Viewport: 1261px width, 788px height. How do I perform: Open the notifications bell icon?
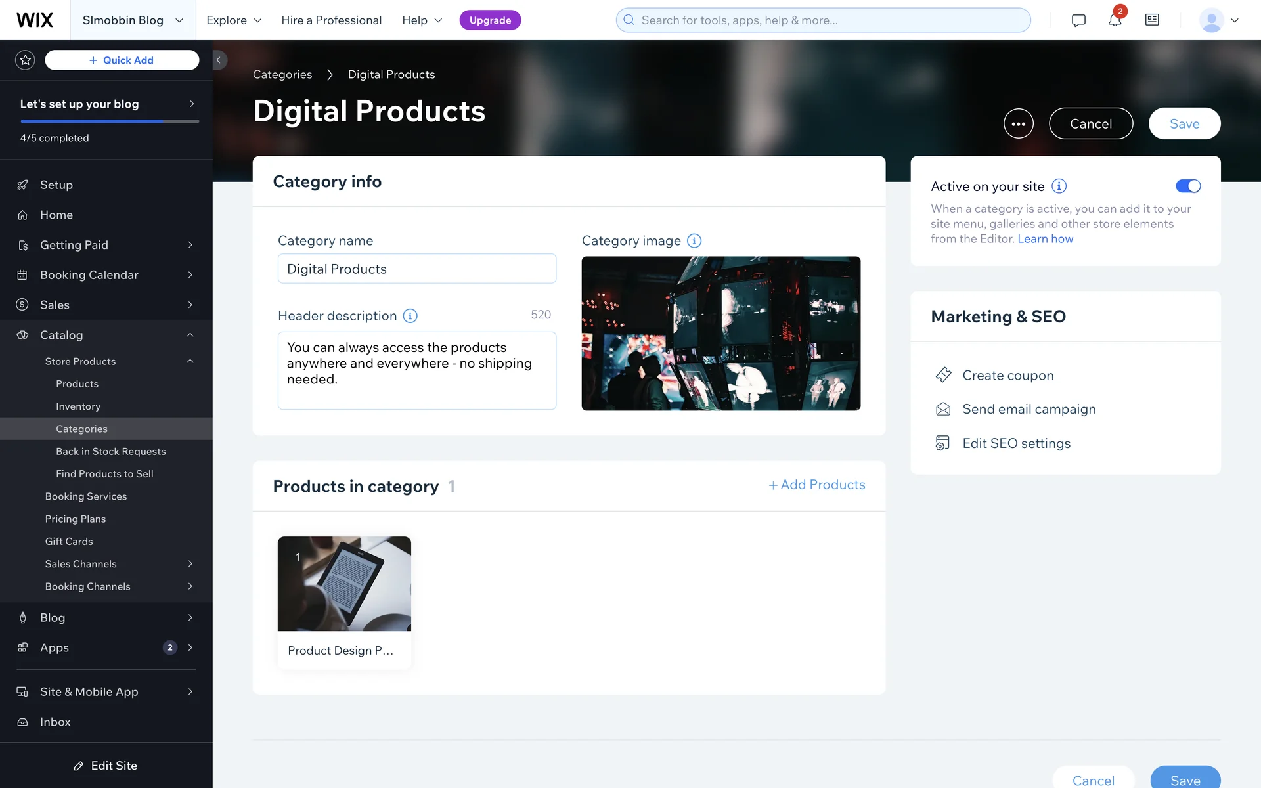1115,20
